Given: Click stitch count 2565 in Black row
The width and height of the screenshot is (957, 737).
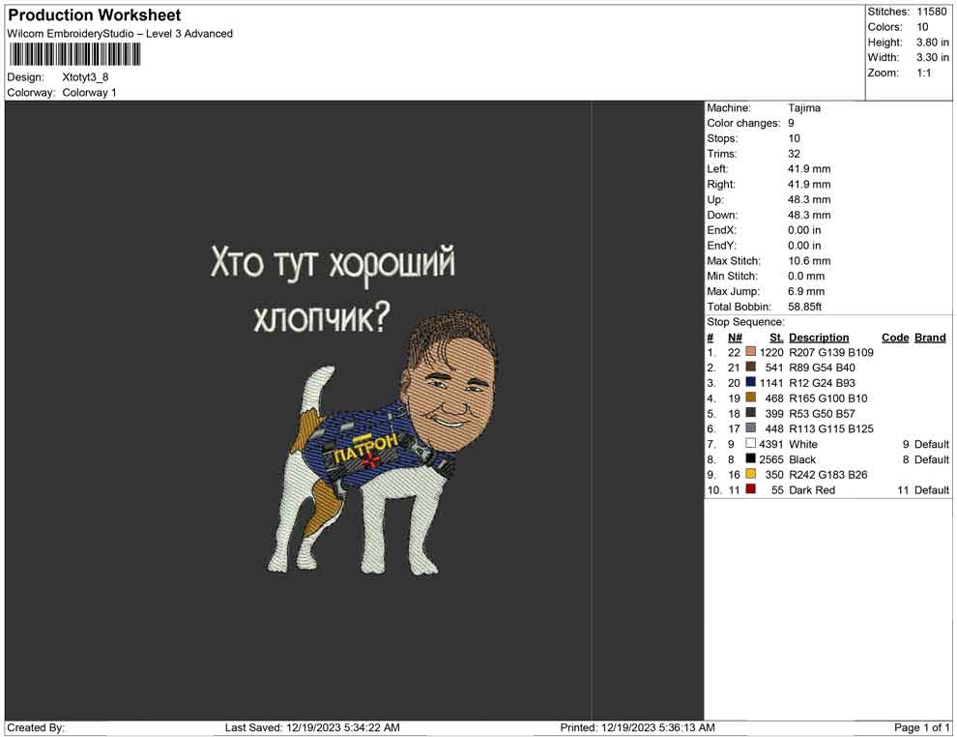Looking at the screenshot, I should coord(770,459).
